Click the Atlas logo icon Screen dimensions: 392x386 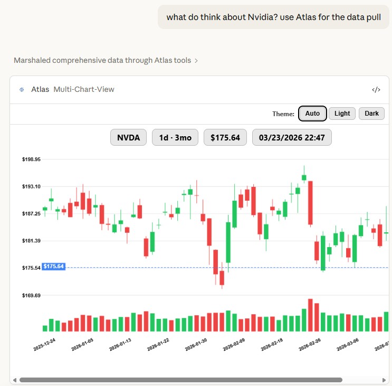click(x=22, y=90)
